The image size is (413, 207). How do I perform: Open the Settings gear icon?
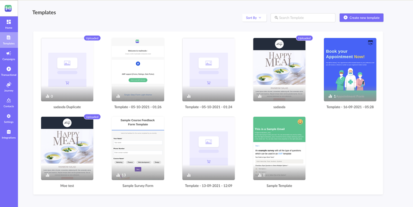click(9, 116)
